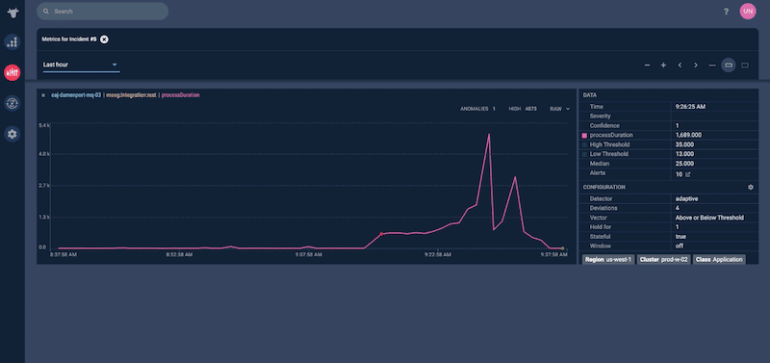
Task: Open the bar chart dashboard sidebar icon
Action: (13, 42)
